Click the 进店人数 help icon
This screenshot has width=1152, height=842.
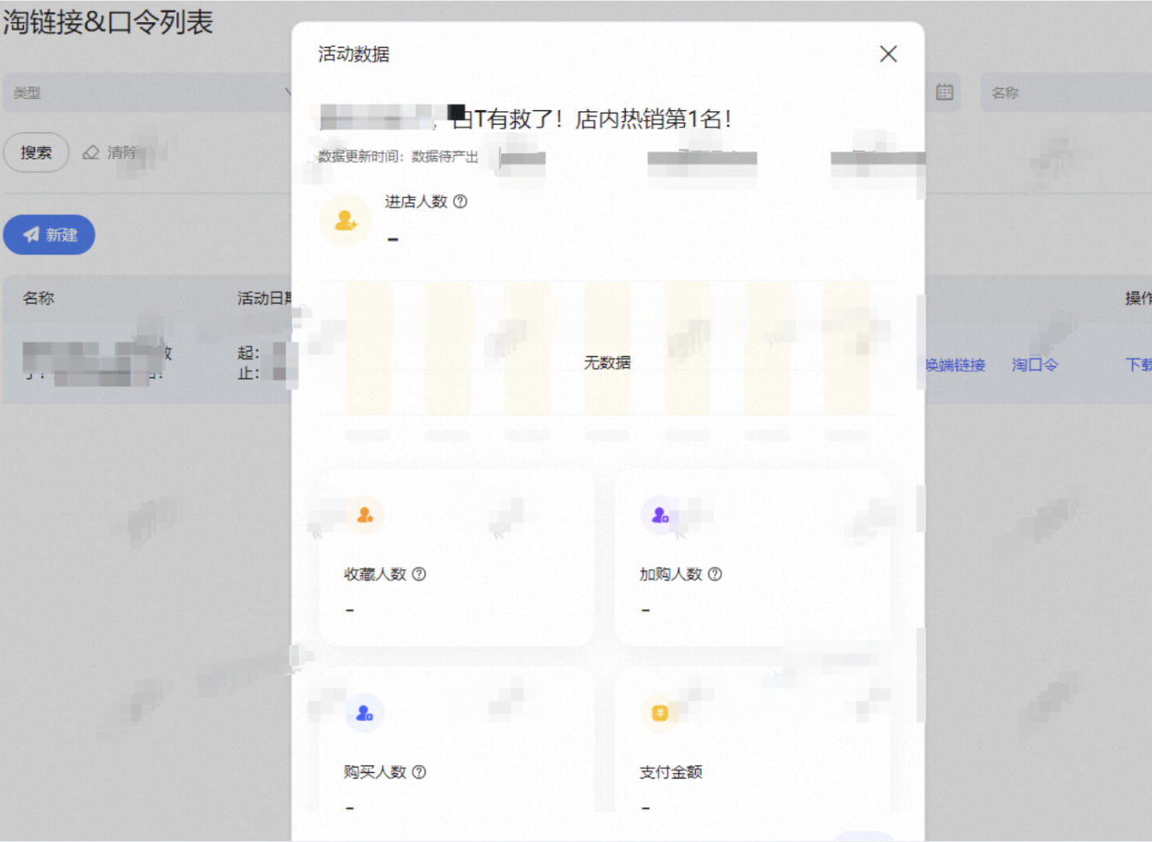pos(460,202)
